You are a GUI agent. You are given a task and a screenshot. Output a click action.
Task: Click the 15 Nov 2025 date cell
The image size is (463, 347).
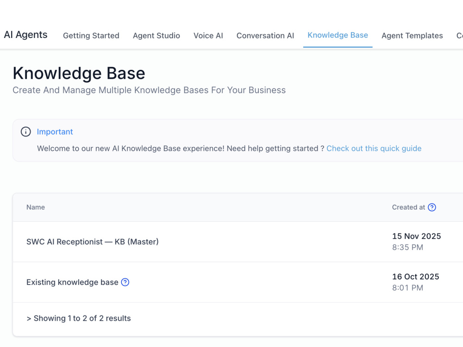click(416, 236)
